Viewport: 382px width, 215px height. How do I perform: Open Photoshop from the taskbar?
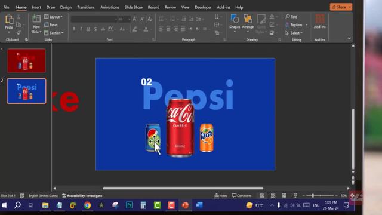click(x=130, y=205)
